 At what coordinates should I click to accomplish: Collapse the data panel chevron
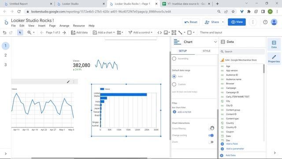tap(275, 153)
